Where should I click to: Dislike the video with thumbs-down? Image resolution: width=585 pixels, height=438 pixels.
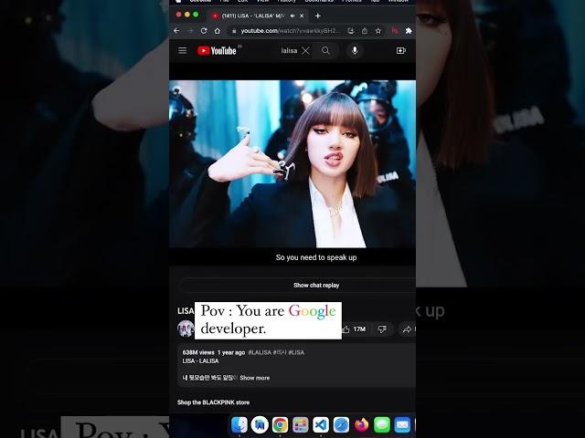coord(382,329)
